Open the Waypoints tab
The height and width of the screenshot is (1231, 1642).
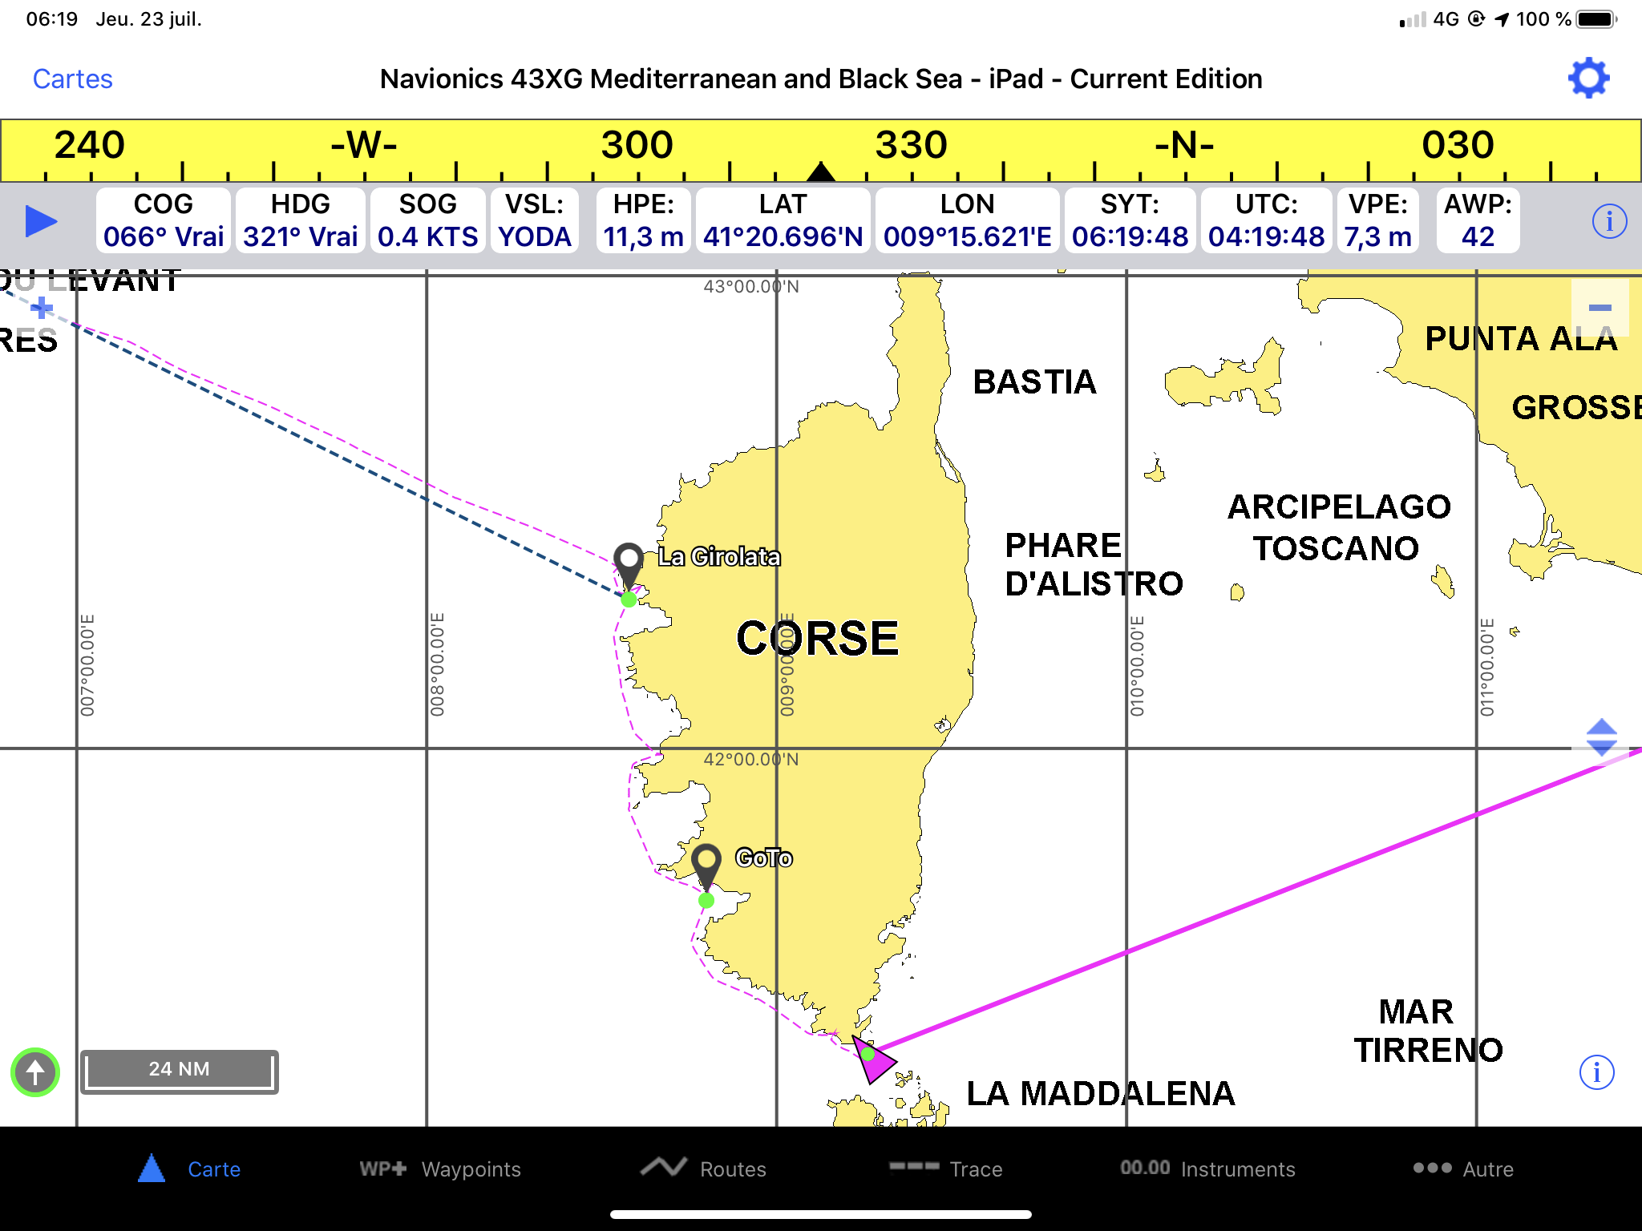(440, 1169)
